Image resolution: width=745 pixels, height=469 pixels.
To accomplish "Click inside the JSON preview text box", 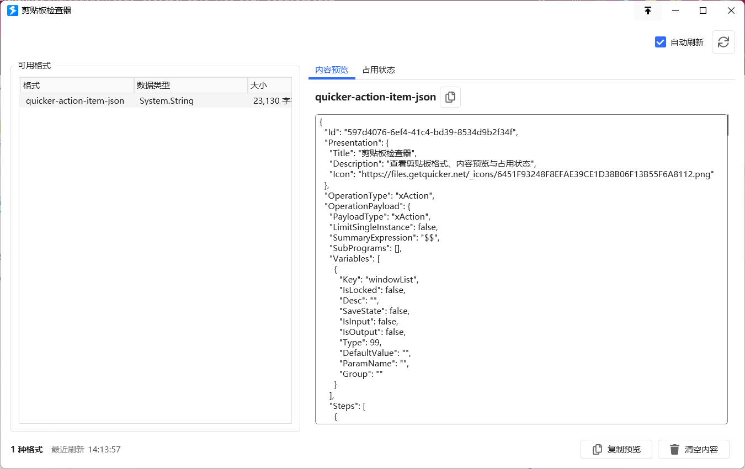I will [x=521, y=269].
